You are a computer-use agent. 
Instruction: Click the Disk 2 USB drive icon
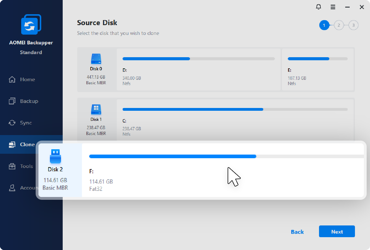55,156
